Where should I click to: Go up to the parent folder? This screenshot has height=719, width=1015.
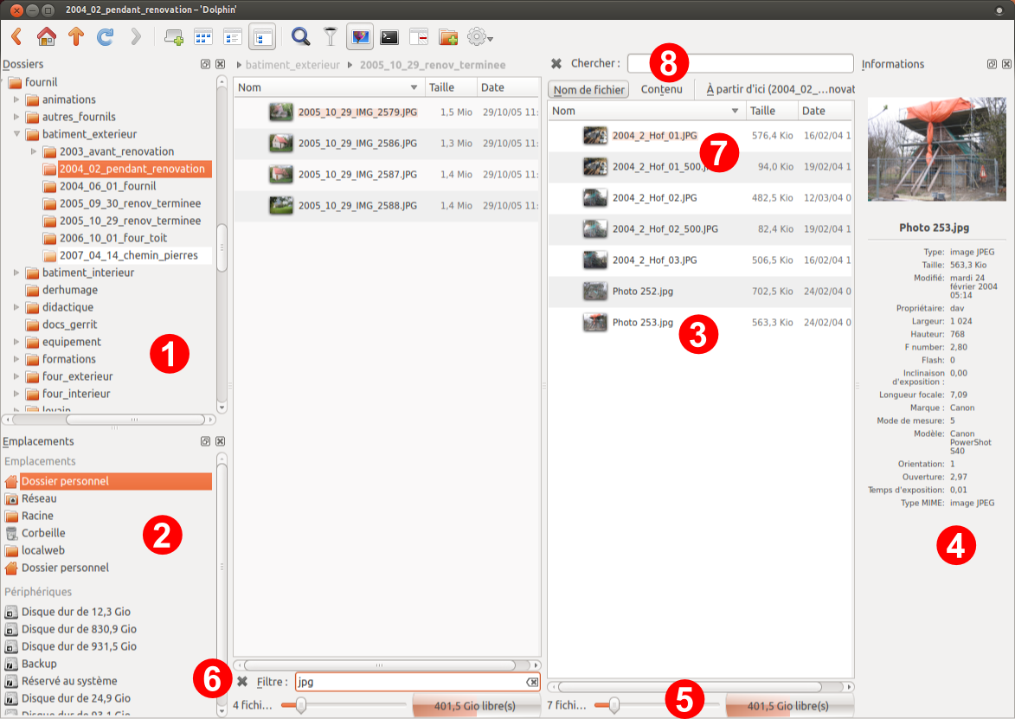pyautogui.click(x=75, y=37)
